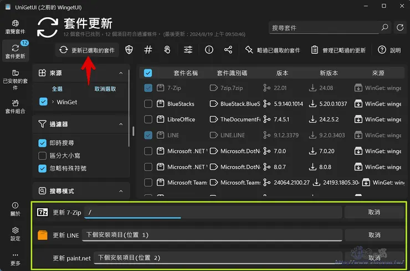Uncheck the LINE row checkbox

point(148,135)
